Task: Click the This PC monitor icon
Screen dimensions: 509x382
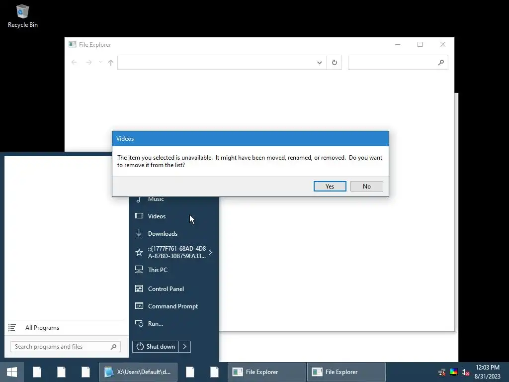Action: pos(139,270)
